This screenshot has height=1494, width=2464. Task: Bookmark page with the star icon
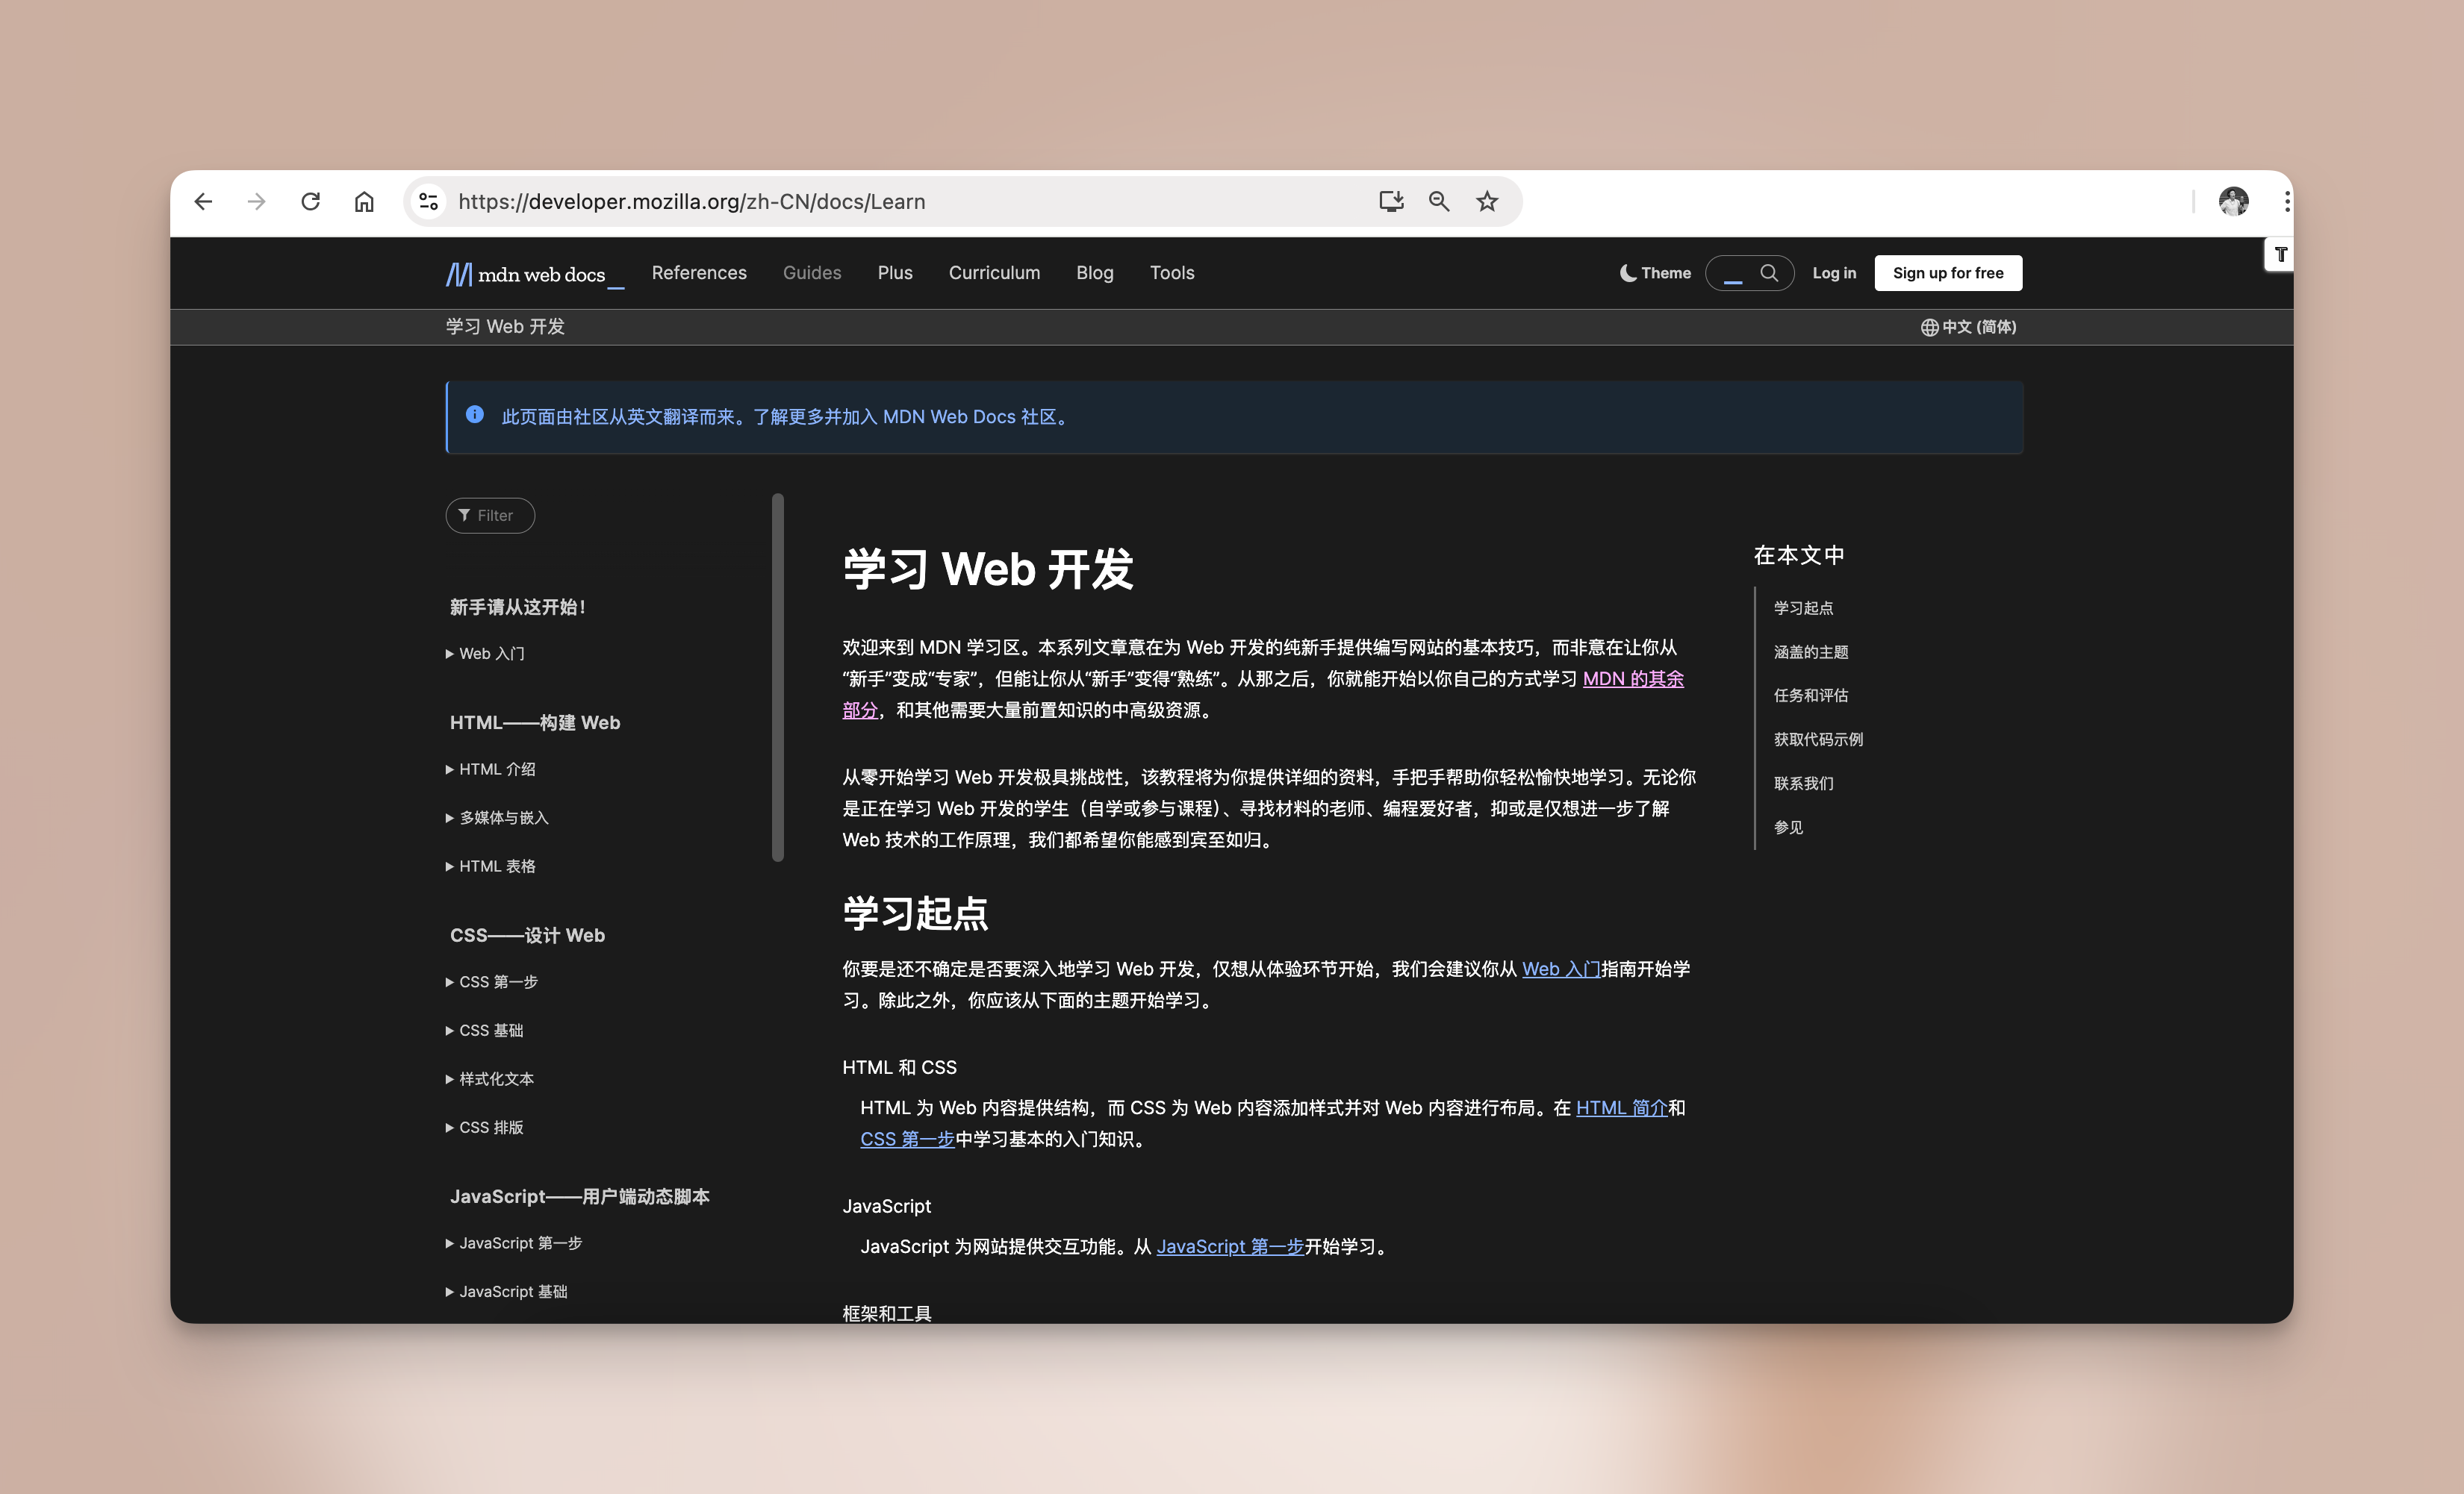pos(1487,202)
